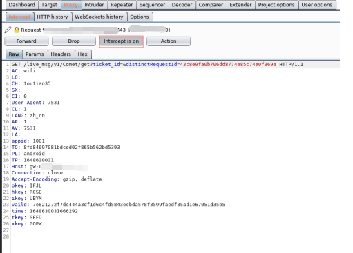Toggle the Intercept is on button

click(121, 41)
